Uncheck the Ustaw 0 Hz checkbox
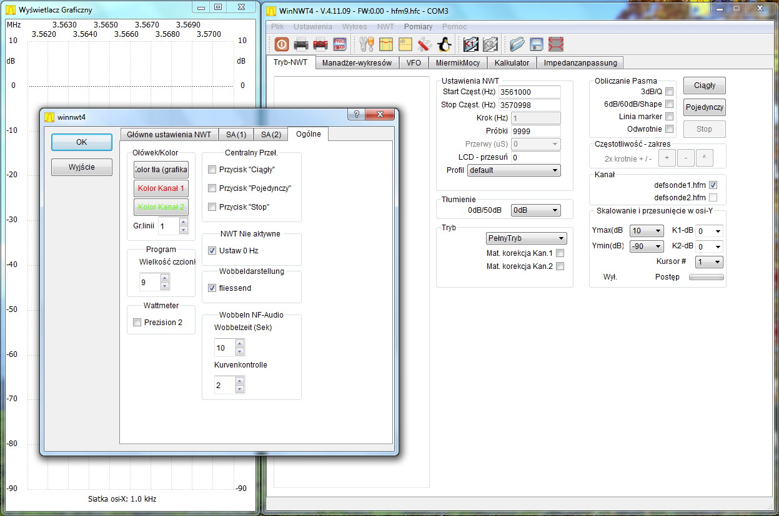779x516 pixels. coord(212,251)
